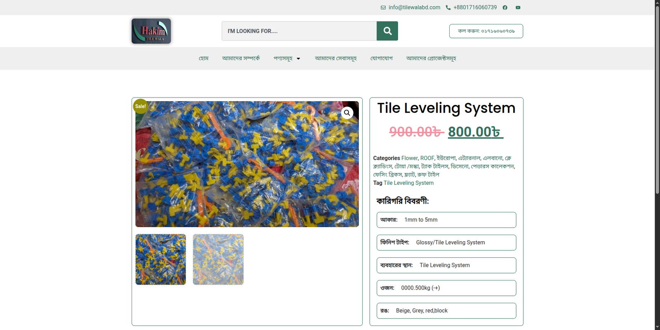Focus the I'M LOOKING FOR search field
Viewport: 660px width, 330px height.
[299, 31]
